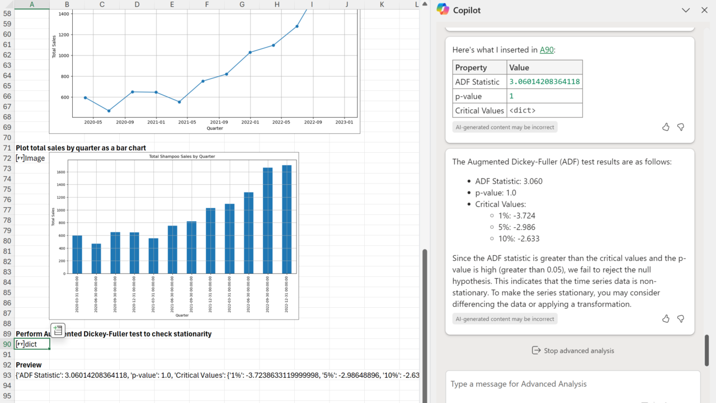Click the Python object icon in cell A90
716x403 pixels.
pyautogui.click(x=20, y=344)
